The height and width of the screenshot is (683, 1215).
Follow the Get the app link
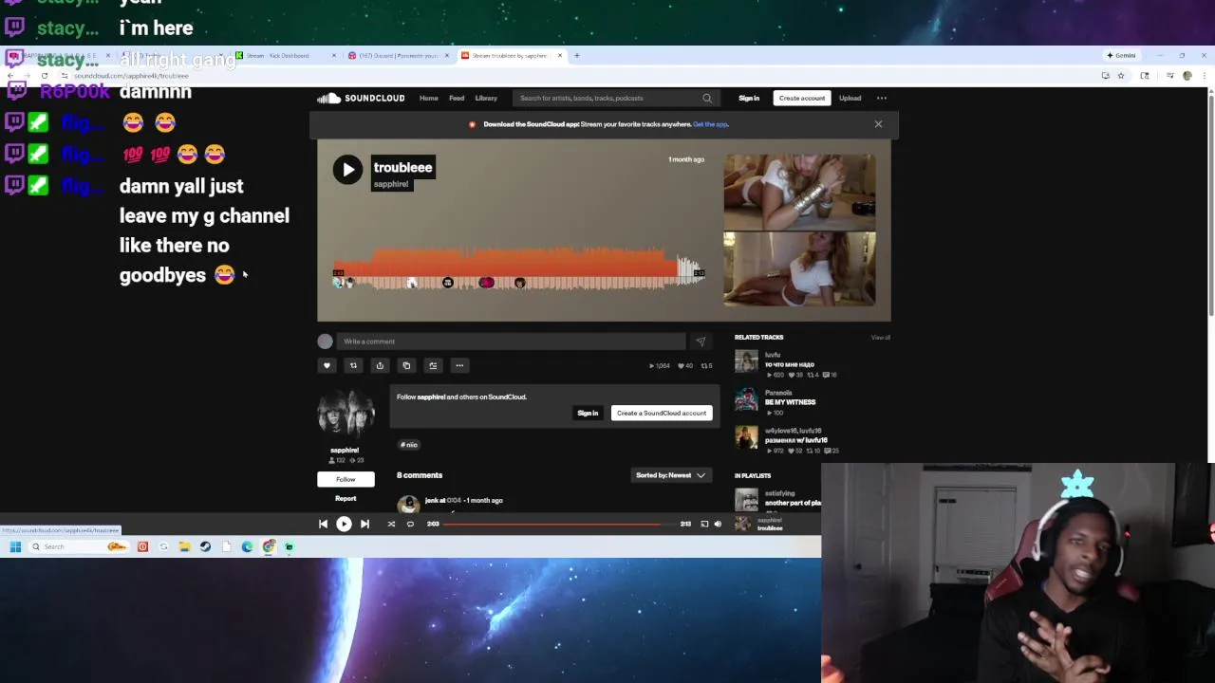pos(711,124)
